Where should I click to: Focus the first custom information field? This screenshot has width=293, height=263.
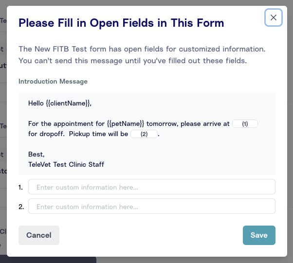[152, 187]
